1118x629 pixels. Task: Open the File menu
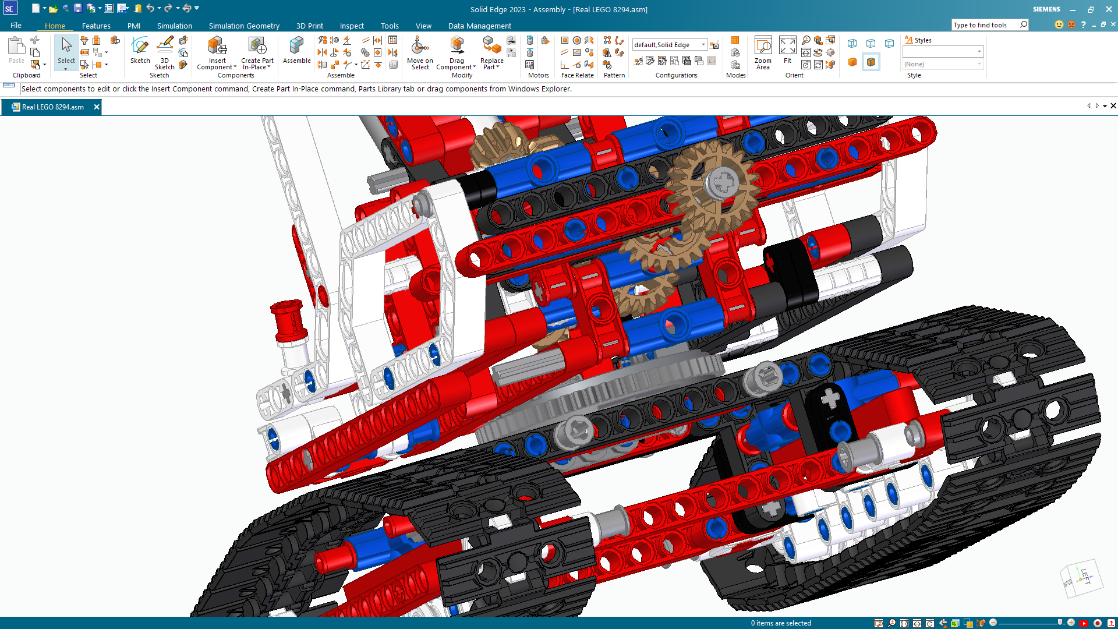16,26
